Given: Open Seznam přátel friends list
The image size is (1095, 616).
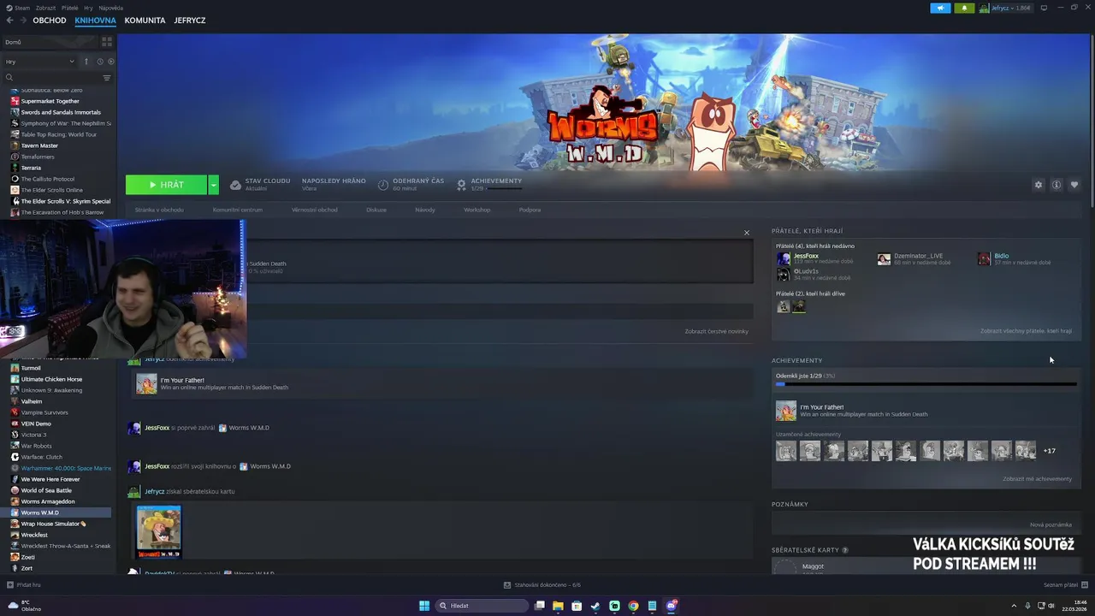Looking at the screenshot, I should tap(1065, 585).
